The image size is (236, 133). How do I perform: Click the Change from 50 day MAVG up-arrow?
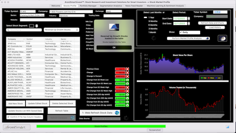pos(127,102)
